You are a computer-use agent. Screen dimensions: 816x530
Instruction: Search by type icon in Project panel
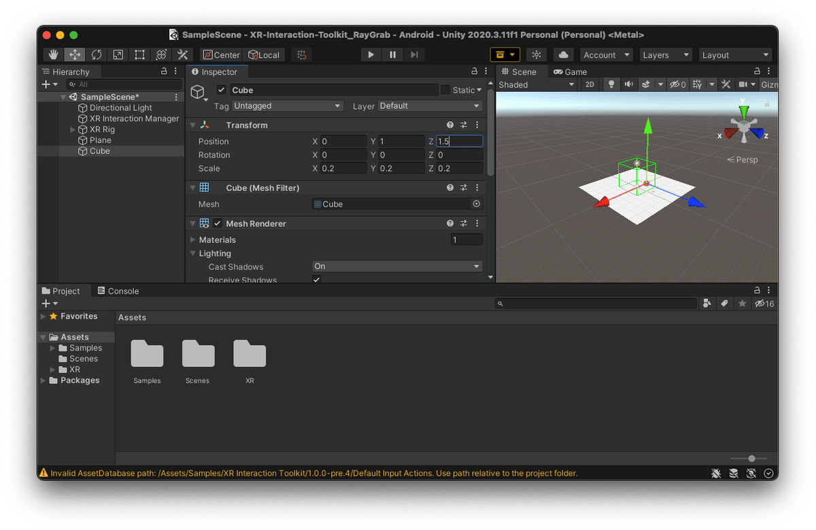tap(707, 304)
